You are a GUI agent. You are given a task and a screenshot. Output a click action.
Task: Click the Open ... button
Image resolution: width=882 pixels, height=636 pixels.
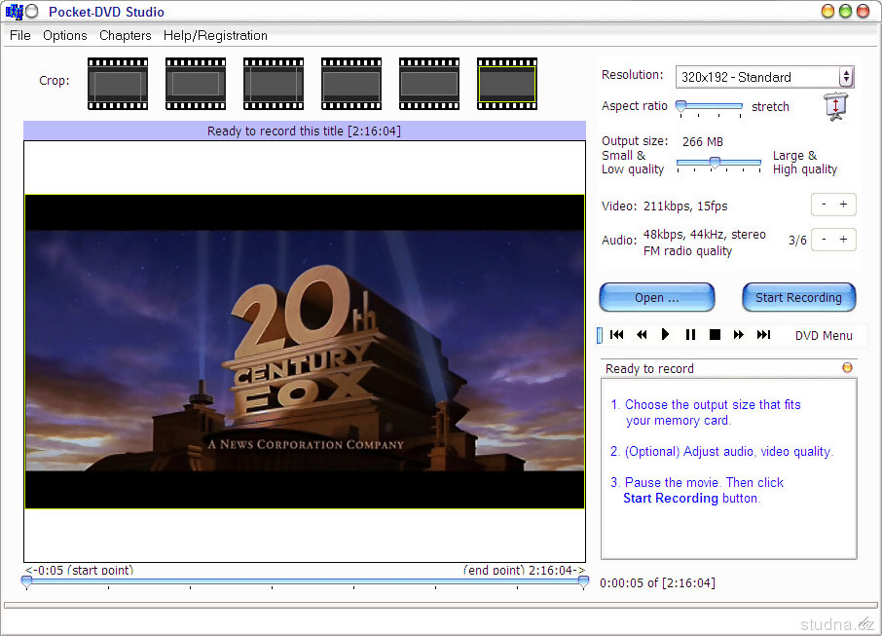coord(656,298)
